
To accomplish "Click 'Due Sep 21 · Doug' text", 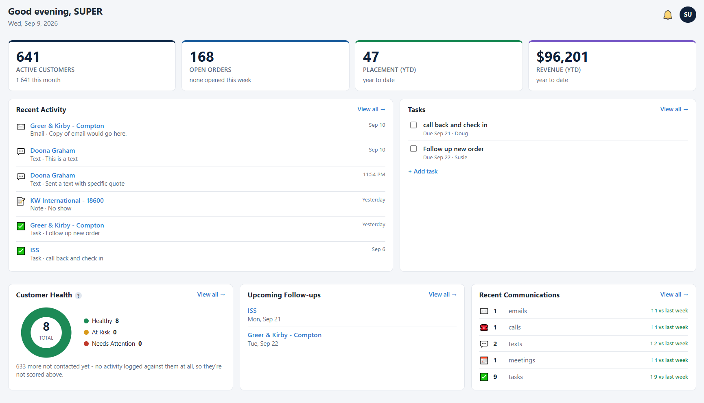I will click(x=445, y=134).
